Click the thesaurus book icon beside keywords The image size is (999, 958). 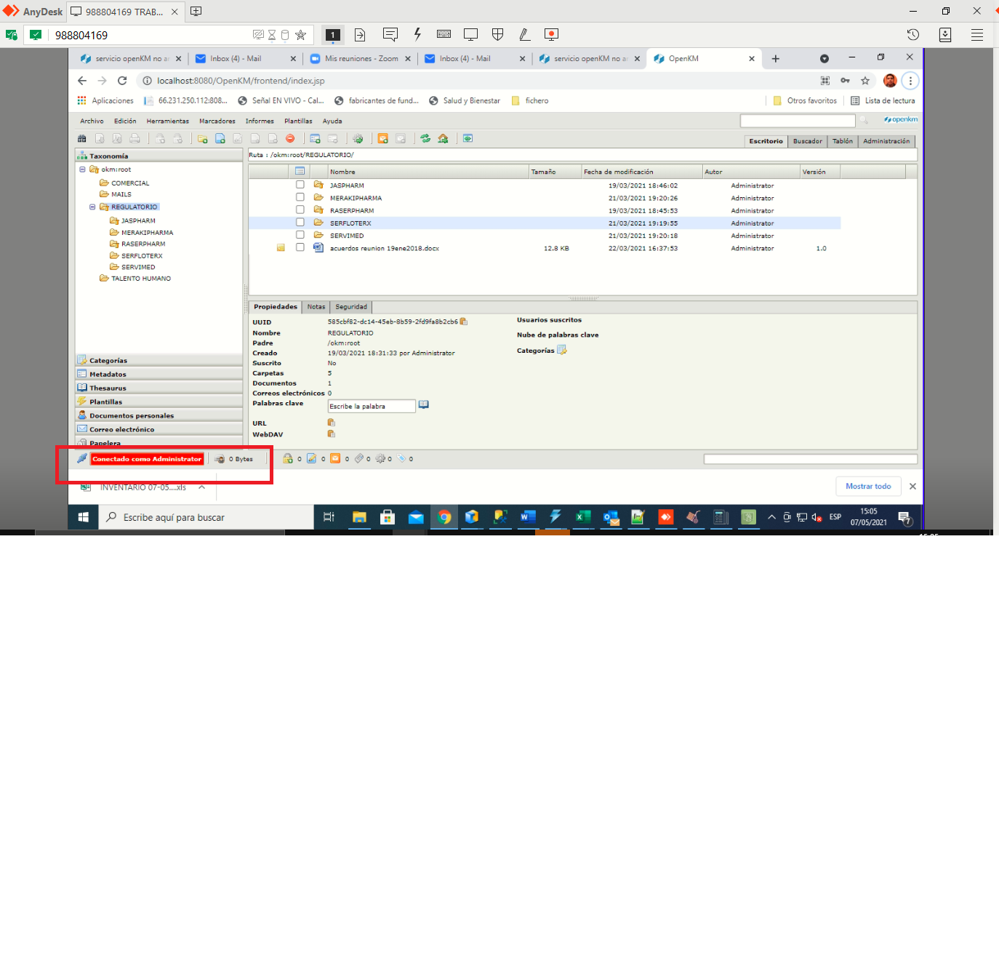424,405
